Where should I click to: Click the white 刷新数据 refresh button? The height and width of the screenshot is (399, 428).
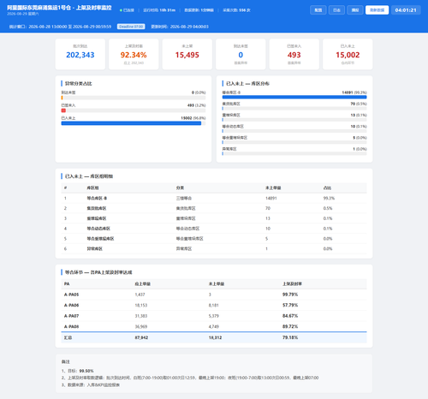coord(377,10)
